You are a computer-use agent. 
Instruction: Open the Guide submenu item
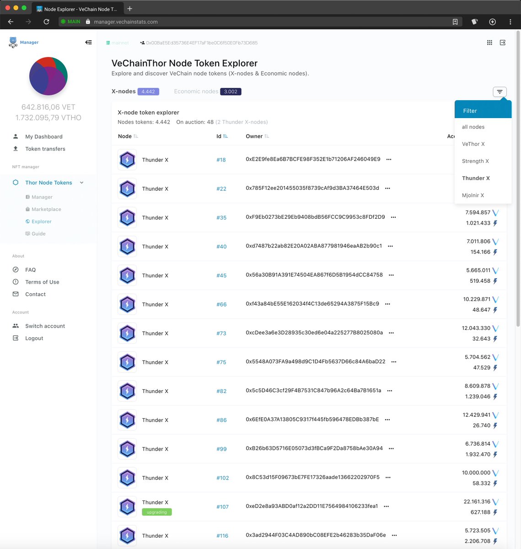point(38,233)
